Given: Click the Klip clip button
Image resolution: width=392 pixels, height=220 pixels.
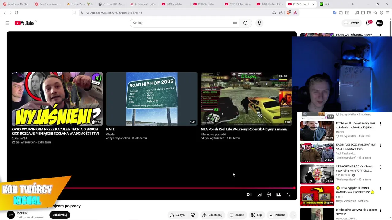Looking at the screenshot, I should (256, 215).
